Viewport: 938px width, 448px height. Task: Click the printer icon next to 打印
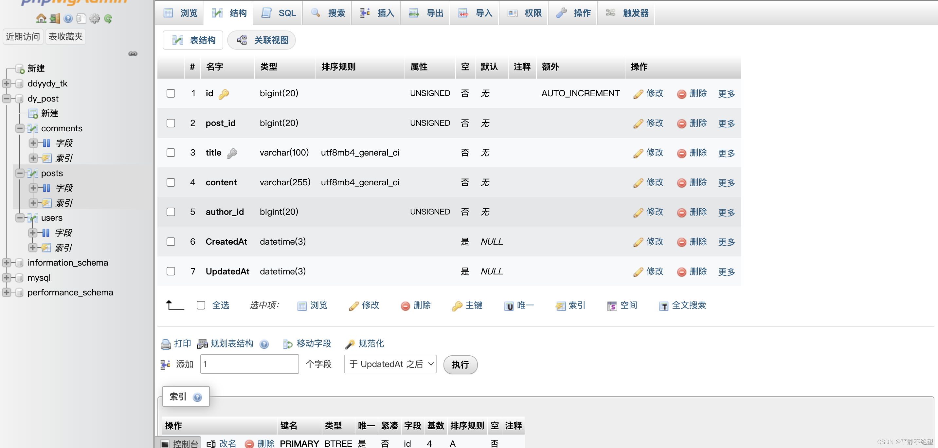pos(166,344)
